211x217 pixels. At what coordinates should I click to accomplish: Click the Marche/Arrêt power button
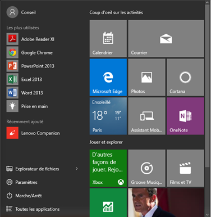24,196
